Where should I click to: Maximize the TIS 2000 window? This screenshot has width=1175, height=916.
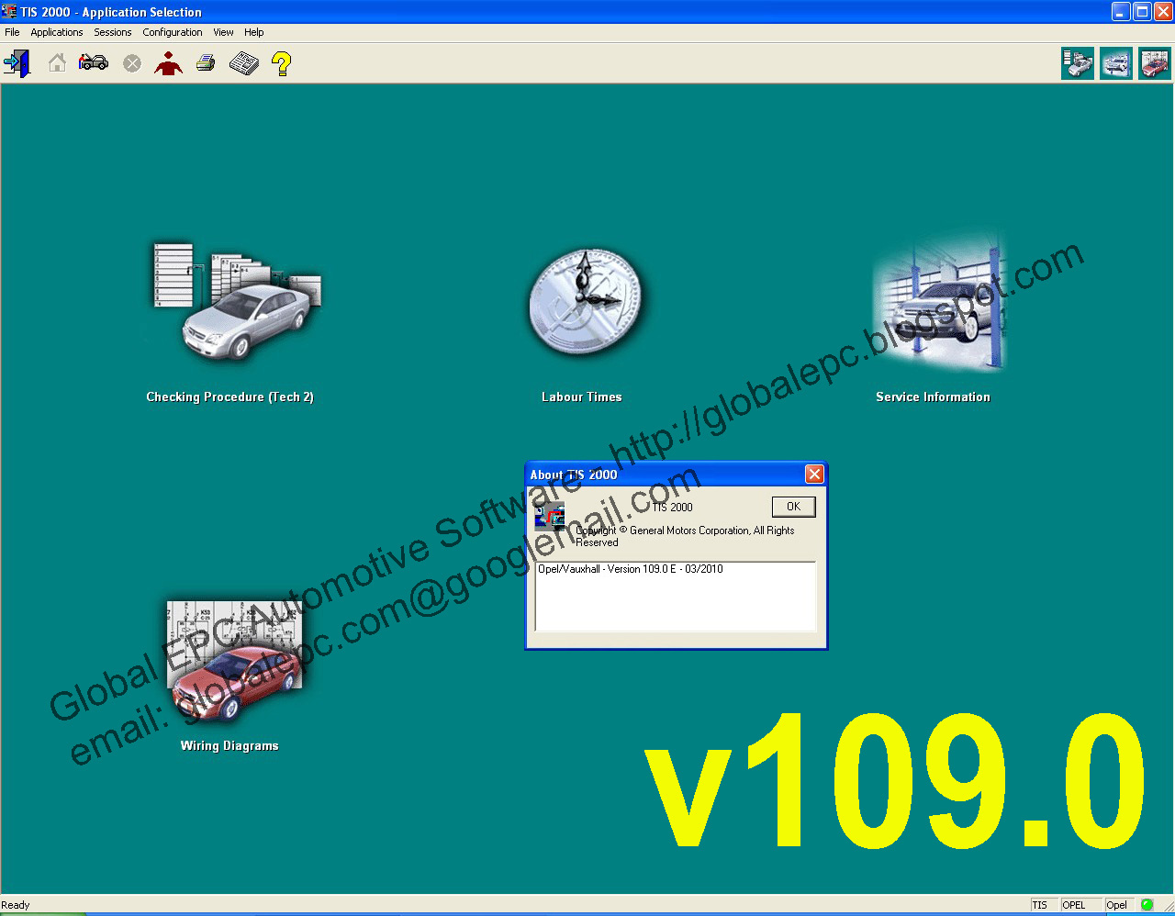[1142, 12]
